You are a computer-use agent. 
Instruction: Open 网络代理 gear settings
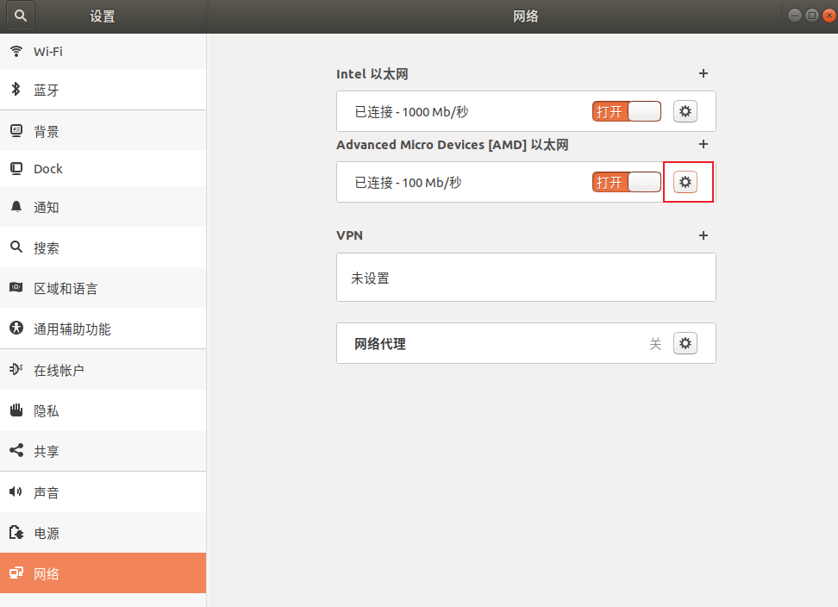685,343
